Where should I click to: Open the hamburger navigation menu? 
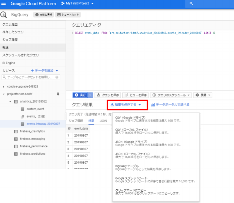3,3
